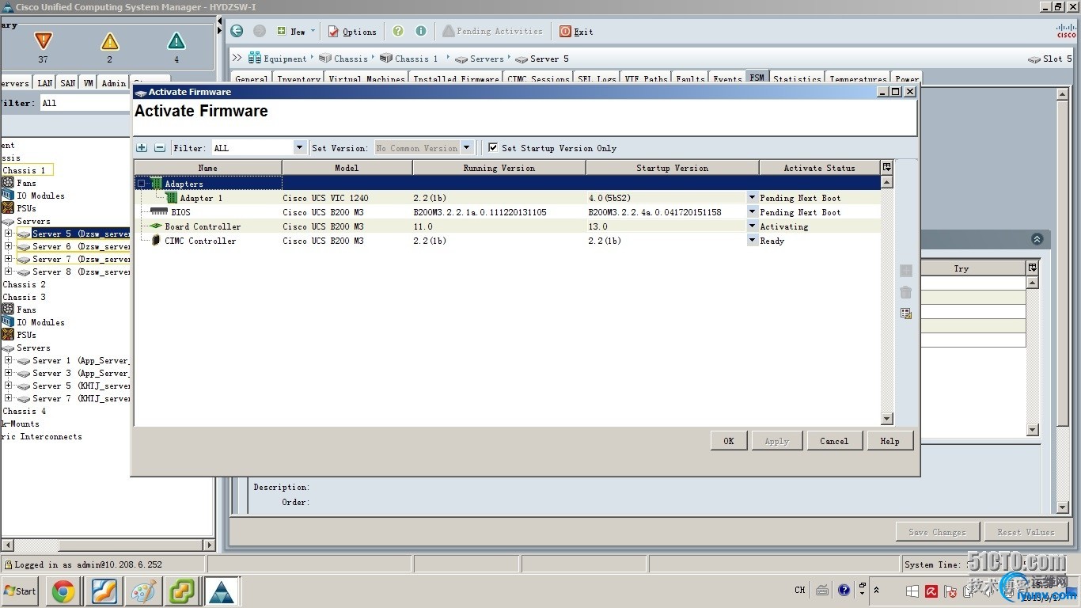The width and height of the screenshot is (1081, 608).
Task: Open the green question mark help icon
Action: [398, 31]
